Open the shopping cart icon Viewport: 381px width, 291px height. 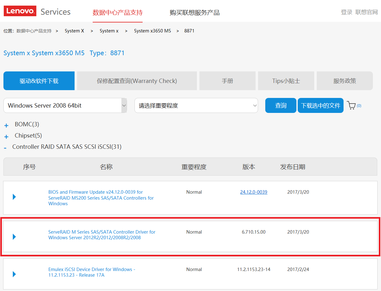point(351,106)
